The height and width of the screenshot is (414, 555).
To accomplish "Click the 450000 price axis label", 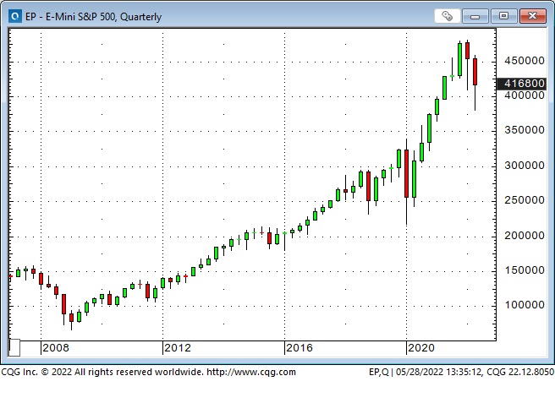I will point(525,61).
